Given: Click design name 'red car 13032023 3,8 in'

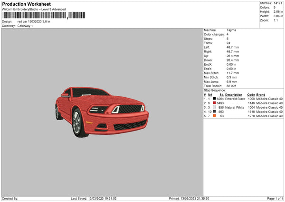Looking at the screenshot, I should [34, 21].
